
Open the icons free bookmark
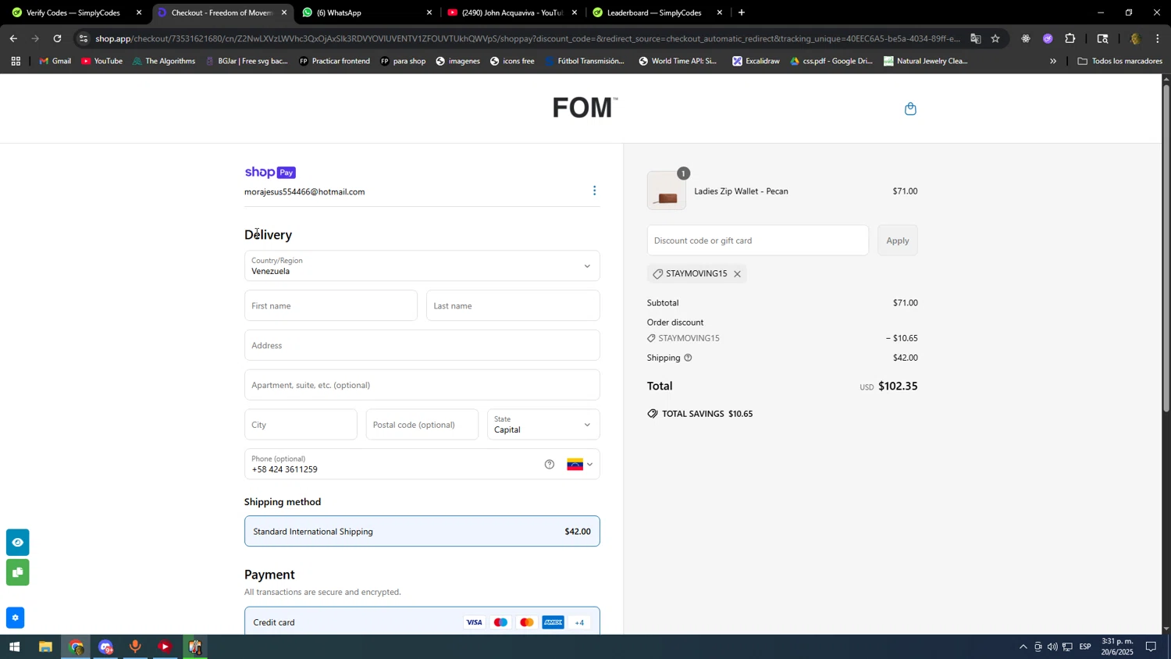(x=512, y=61)
